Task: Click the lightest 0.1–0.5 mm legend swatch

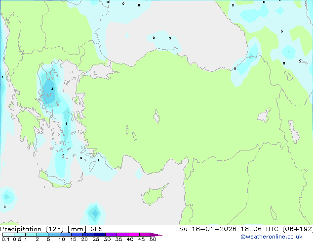Action: point(8,235)
